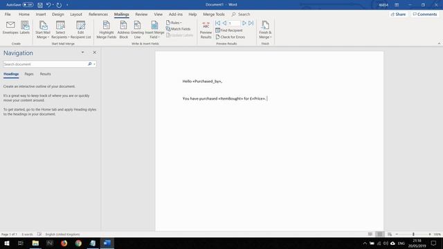Go to the next record
The height and width of the screenshot is (249, 443).
coord(244,23)
